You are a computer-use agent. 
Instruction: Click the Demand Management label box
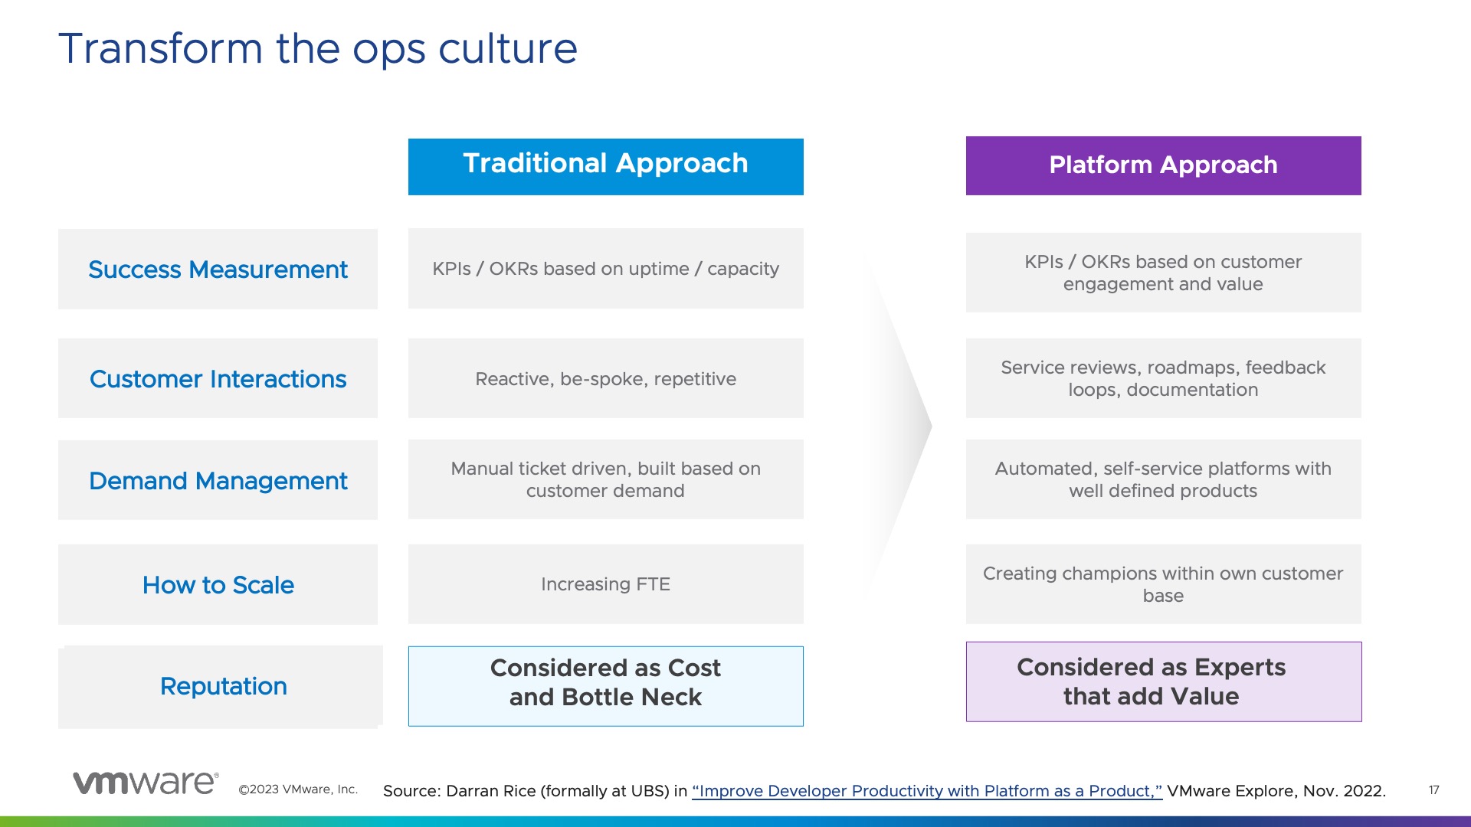tap(218, 481)
